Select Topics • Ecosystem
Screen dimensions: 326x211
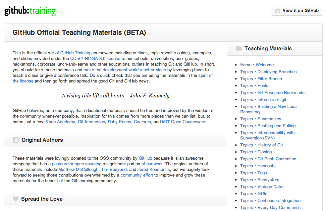(x=260, y=180)
